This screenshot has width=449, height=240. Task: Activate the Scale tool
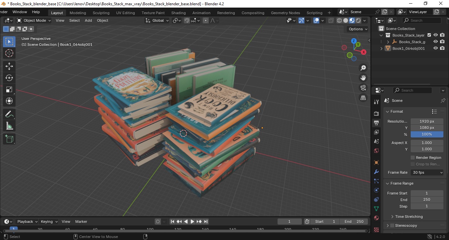coord(9,89)
